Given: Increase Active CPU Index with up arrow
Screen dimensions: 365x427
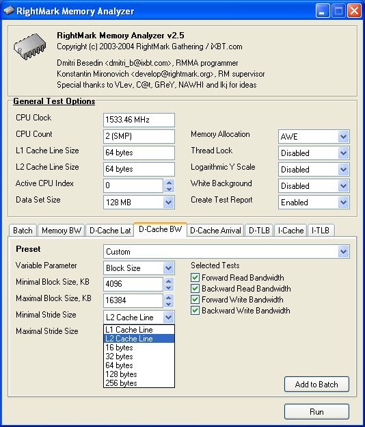Looking at the screenshot, I should (x=169, y=183).
